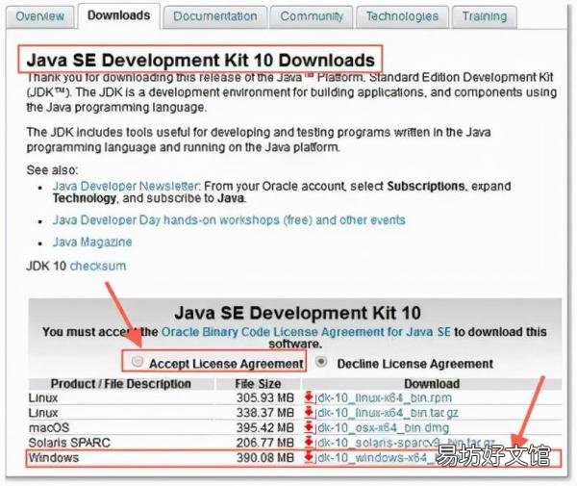Select the Technologies tab
This screenshot has height=486, width=577.
[x=402, y=17]
